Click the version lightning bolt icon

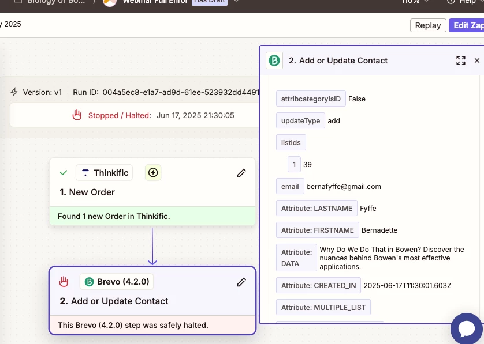click(14, 92)
